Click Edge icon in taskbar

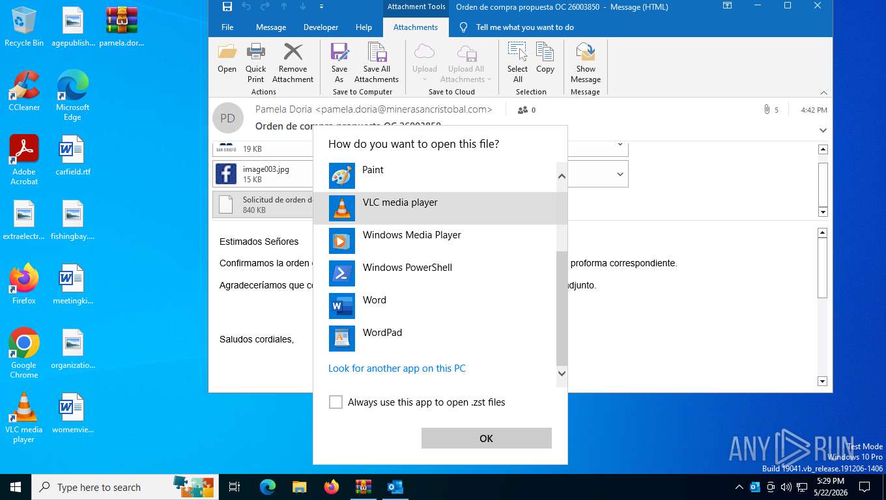(268, 487)
